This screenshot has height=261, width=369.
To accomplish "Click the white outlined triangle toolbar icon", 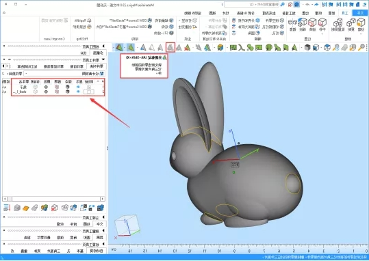I will 152,47.
